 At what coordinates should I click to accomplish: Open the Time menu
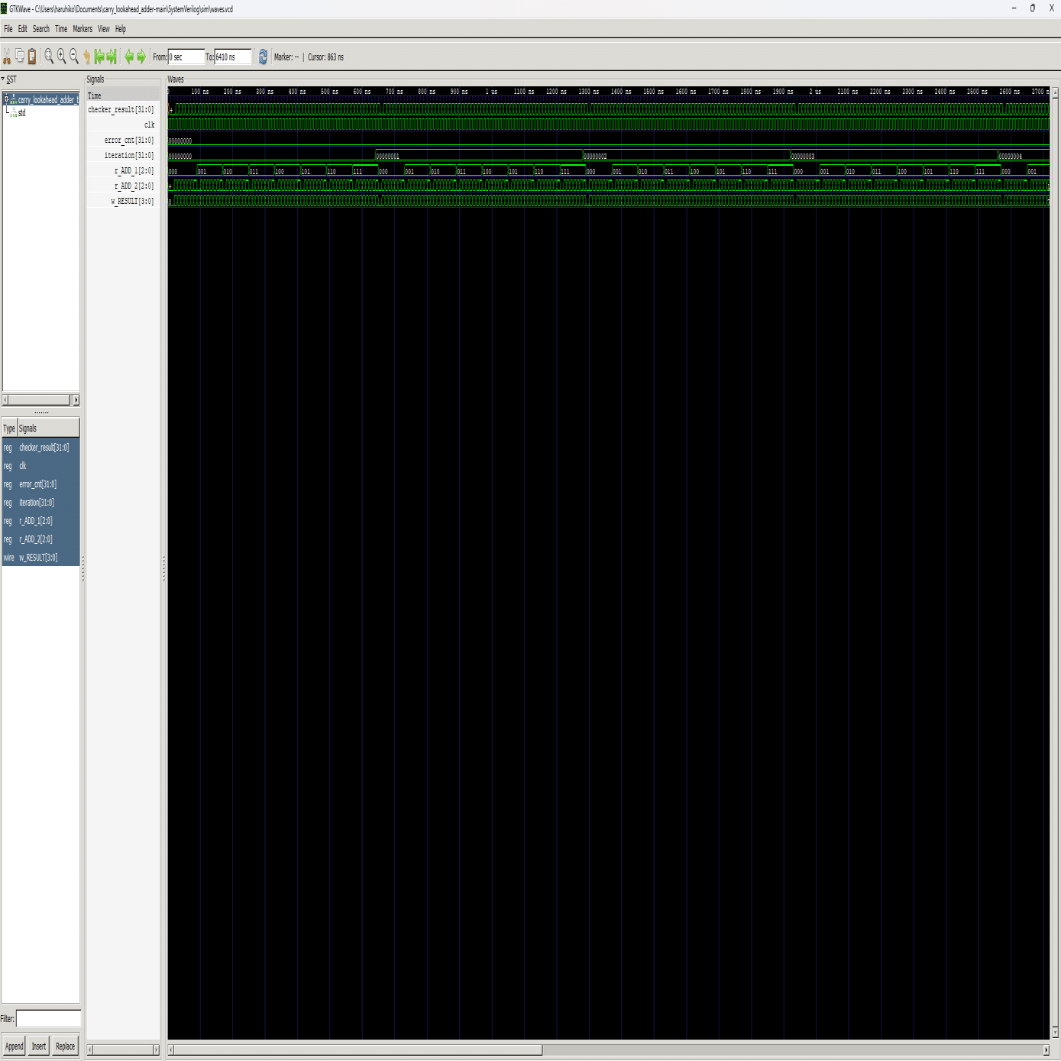tap(60, 29)
